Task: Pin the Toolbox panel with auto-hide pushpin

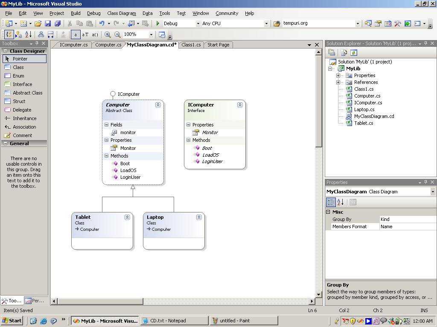Action: tap(37, 43)
